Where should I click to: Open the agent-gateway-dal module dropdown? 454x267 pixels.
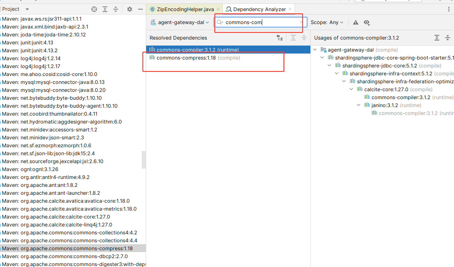(180, 22)
